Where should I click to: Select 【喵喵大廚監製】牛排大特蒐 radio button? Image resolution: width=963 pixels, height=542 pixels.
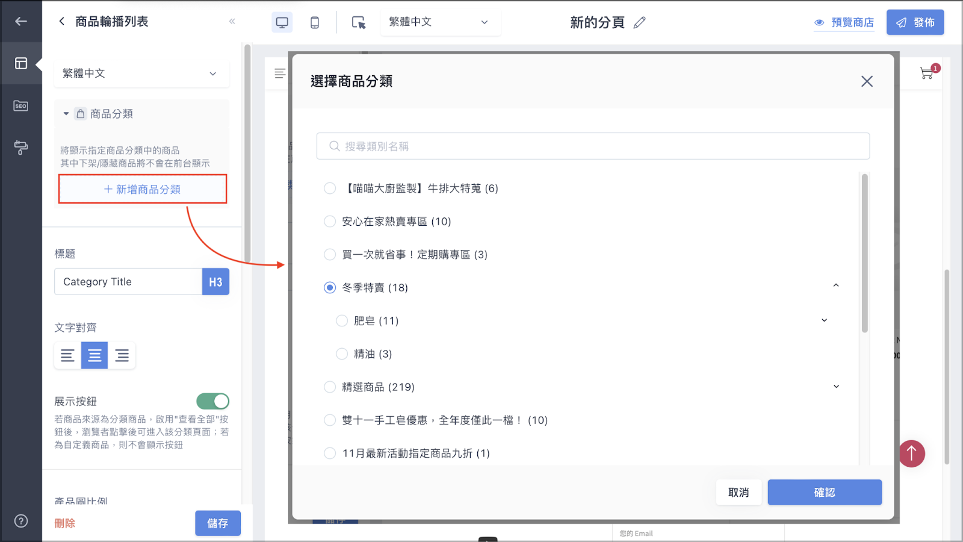tap(330, 188)
